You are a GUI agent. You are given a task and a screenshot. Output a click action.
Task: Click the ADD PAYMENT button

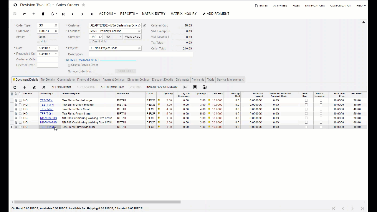(x=218, y=14)
